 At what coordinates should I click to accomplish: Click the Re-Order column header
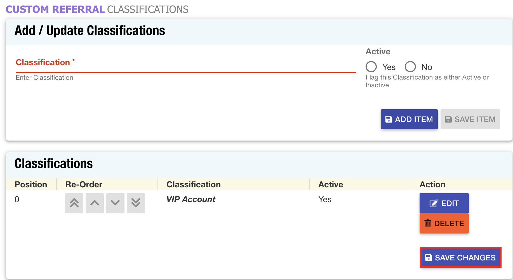tap(84, 185)
